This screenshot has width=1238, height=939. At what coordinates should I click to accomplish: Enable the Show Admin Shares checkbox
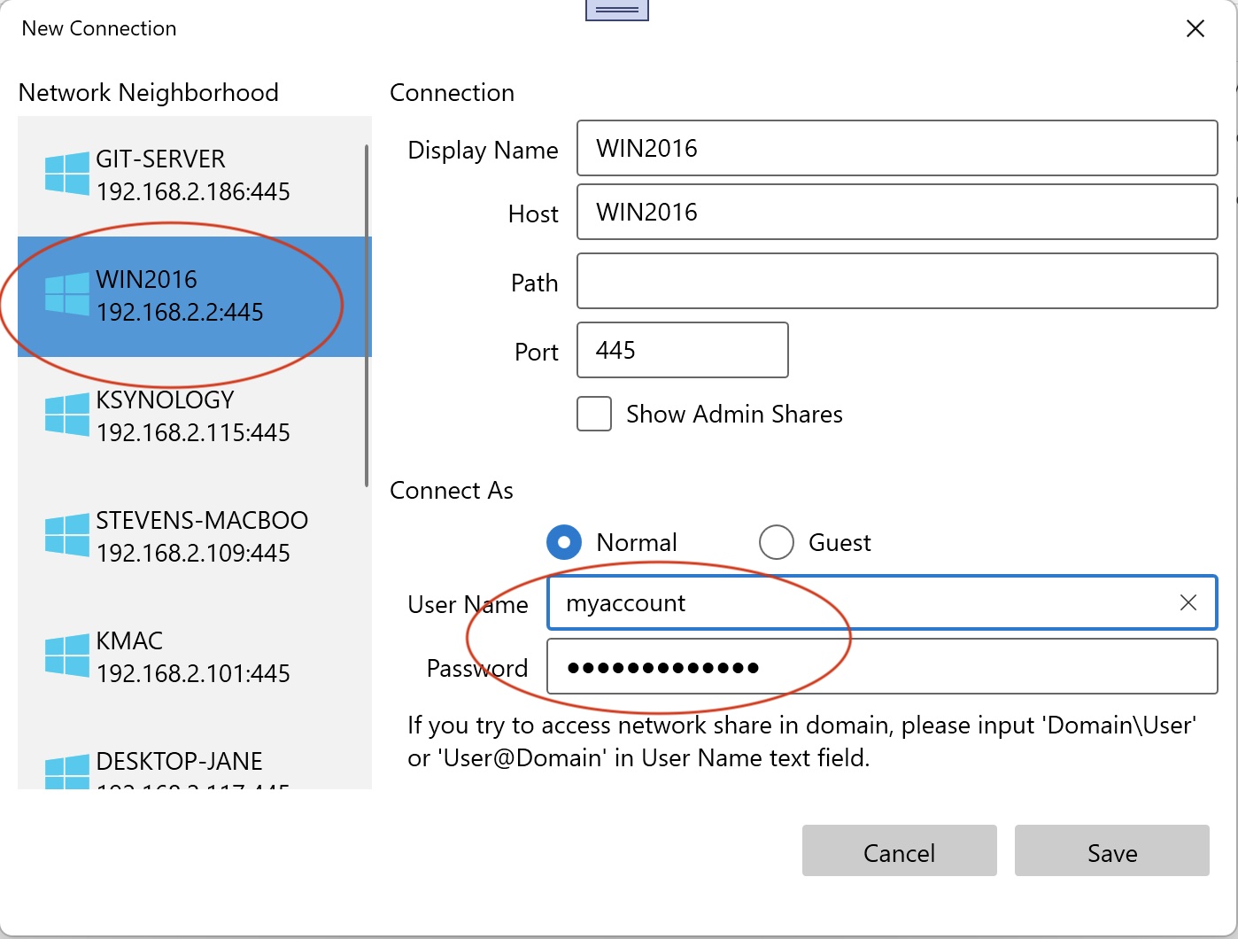click(594, 414)
